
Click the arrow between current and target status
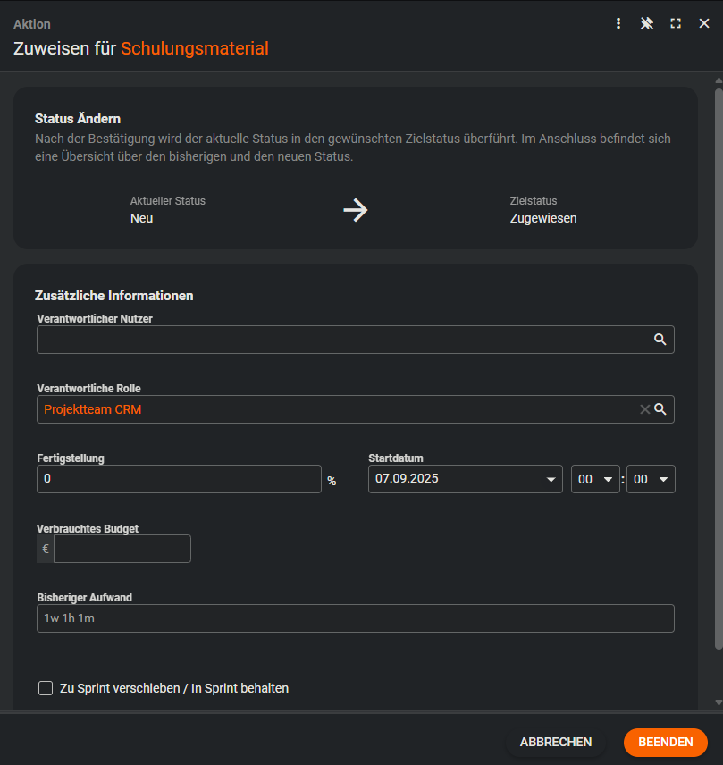tap(356, 210)
